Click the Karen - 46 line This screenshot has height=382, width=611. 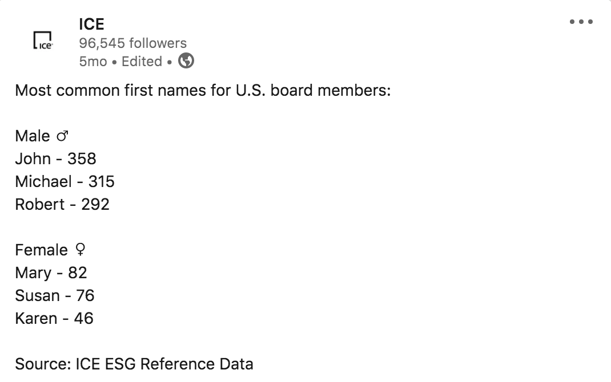(55, 319)
